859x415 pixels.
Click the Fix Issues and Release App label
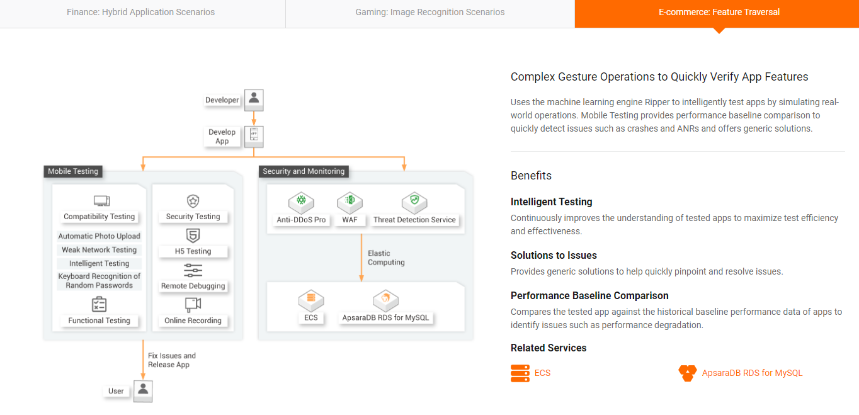pyautogui.click(x=172, y=360)
